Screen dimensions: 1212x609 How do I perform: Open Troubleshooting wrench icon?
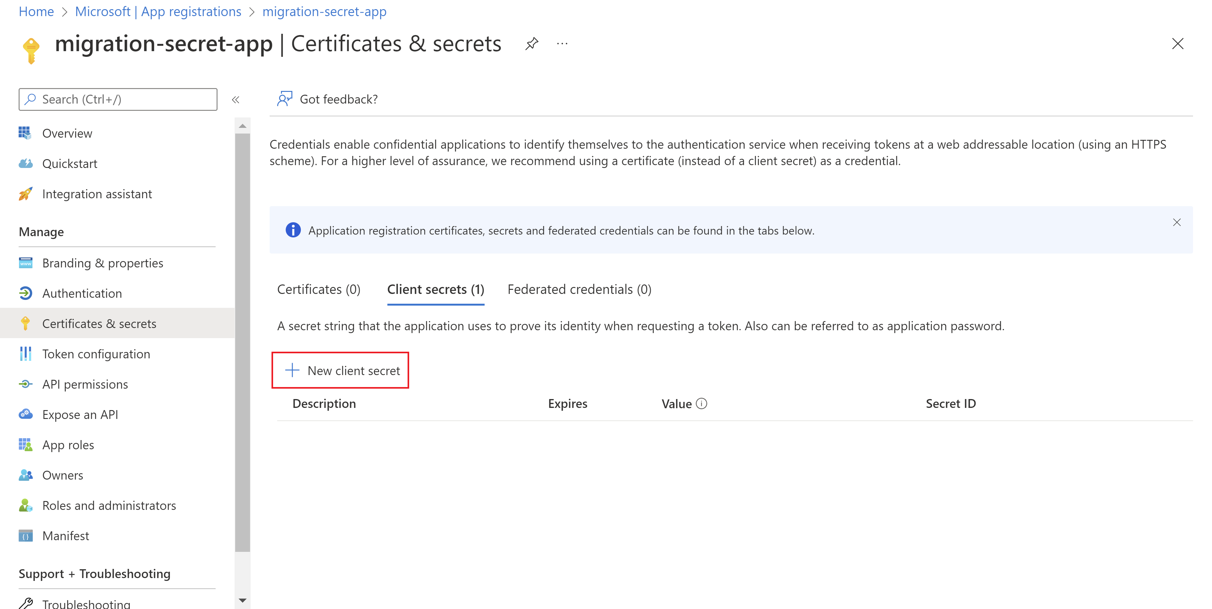click(25, 603)
